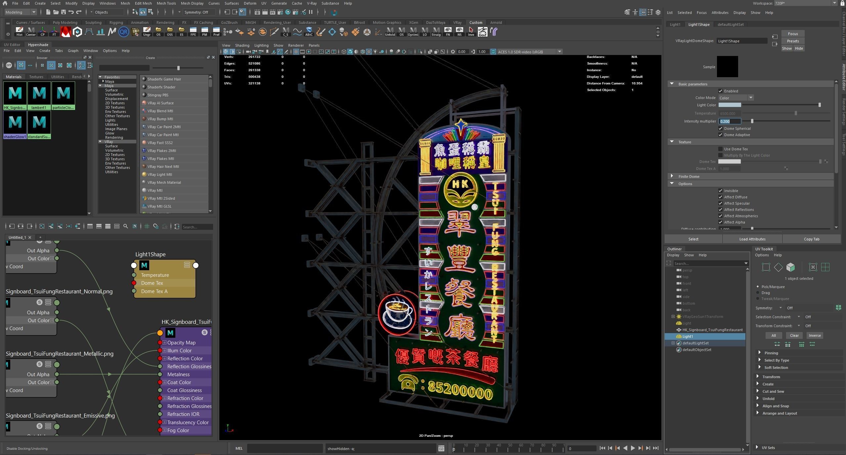Click the Center pivot shelf button
This screenshot has height=455, width=846.
coord(31,32)
